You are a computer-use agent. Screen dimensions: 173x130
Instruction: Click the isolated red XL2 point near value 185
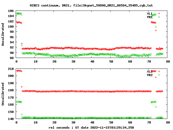pyautogui.click(x=22, y=87)
